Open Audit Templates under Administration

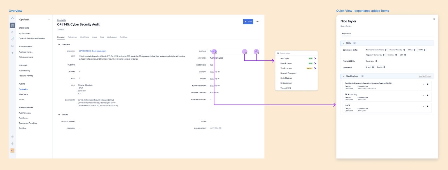pyautogui.click(x=25, y=113)
